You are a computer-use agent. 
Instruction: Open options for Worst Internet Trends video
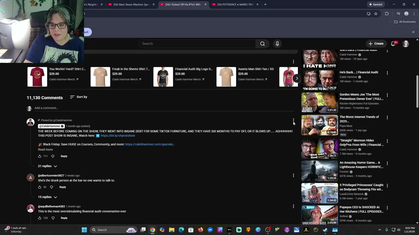click(387, 117)
